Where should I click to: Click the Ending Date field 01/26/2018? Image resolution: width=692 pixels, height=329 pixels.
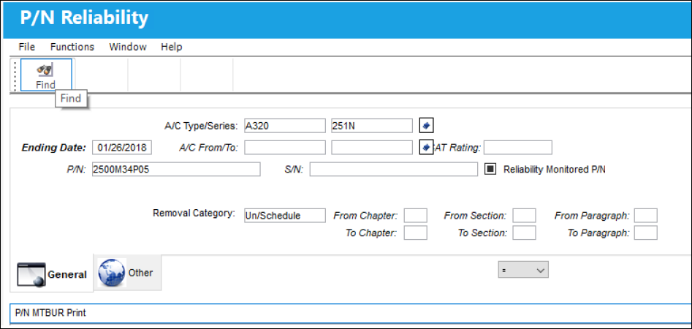[x=122, y=148]
